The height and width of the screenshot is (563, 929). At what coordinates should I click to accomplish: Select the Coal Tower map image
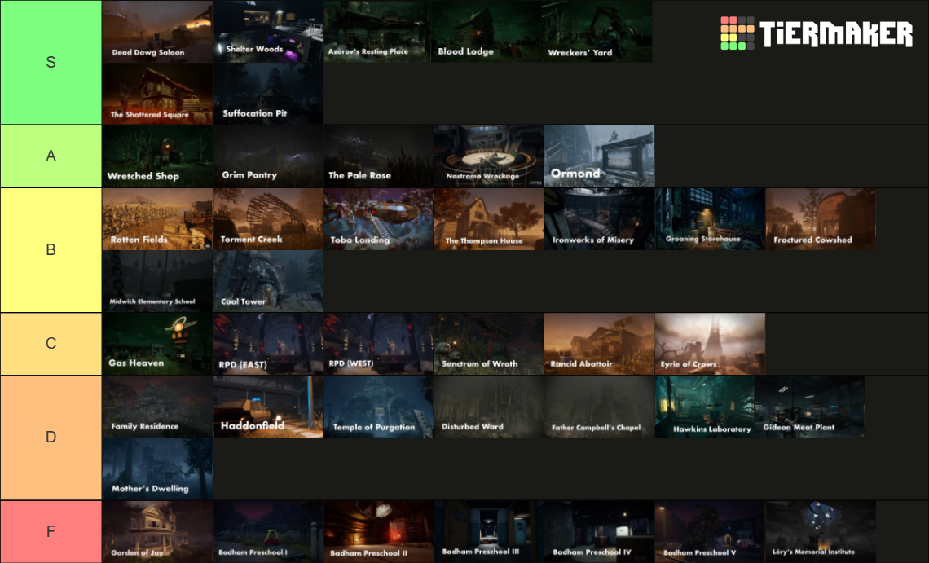point(267,281)
